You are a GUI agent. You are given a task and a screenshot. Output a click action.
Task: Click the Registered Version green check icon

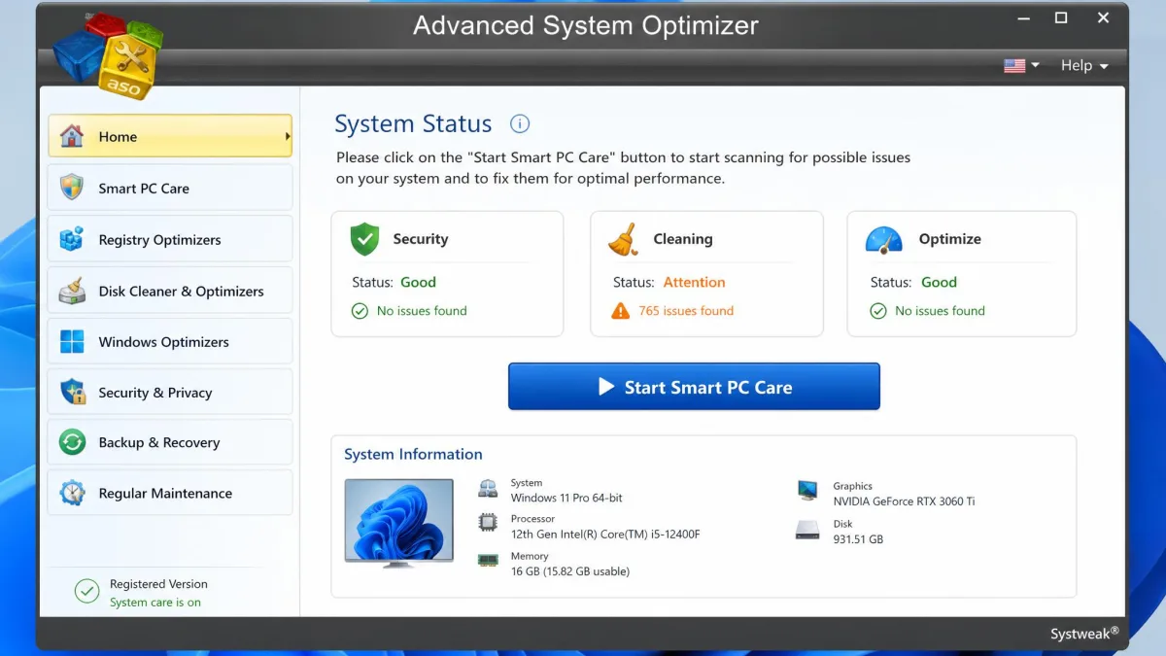86,591
